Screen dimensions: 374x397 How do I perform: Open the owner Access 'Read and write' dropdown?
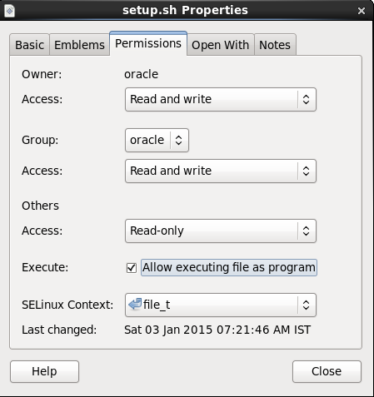[x=221, y=99]
